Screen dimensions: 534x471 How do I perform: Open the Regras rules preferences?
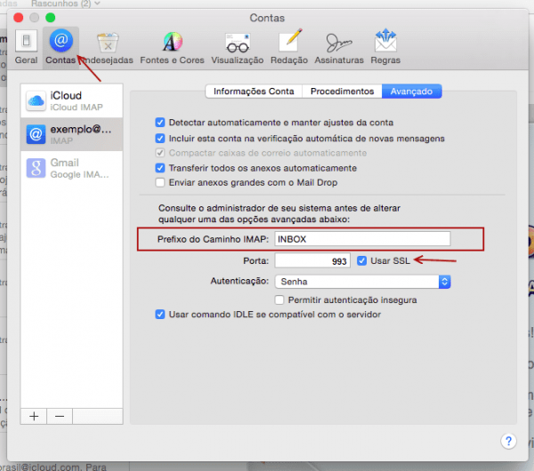[x=385, y=47]
